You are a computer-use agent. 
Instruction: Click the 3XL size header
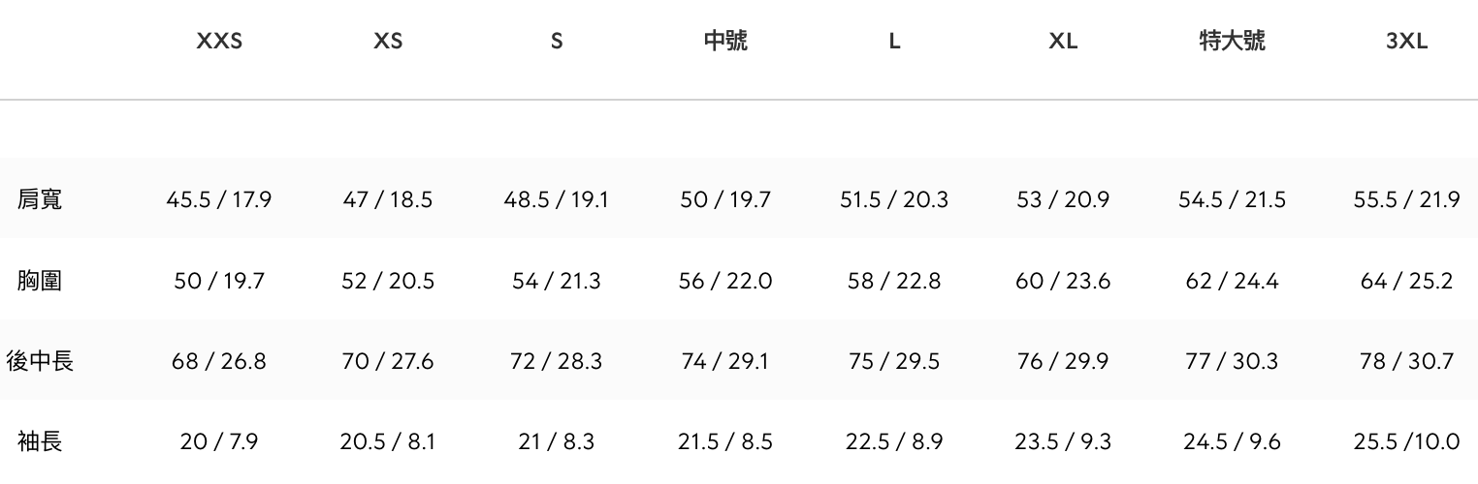tap(1406, 42)
